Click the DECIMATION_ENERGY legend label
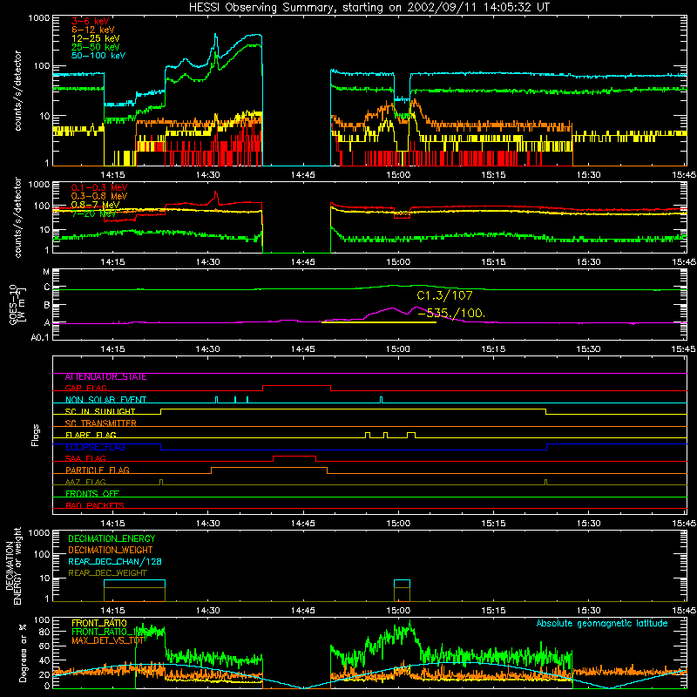The height and width of the screenshot is (697, 697). coord(112,538)
